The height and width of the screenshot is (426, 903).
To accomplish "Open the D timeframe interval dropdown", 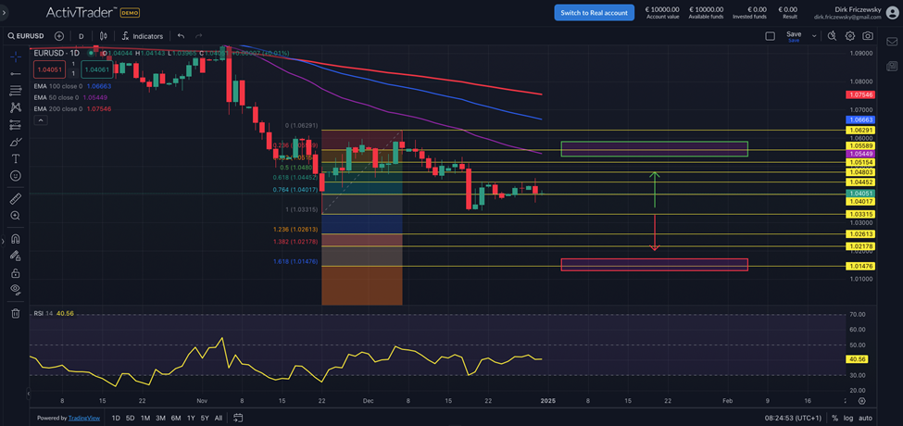I will click(x=81, y=36).
